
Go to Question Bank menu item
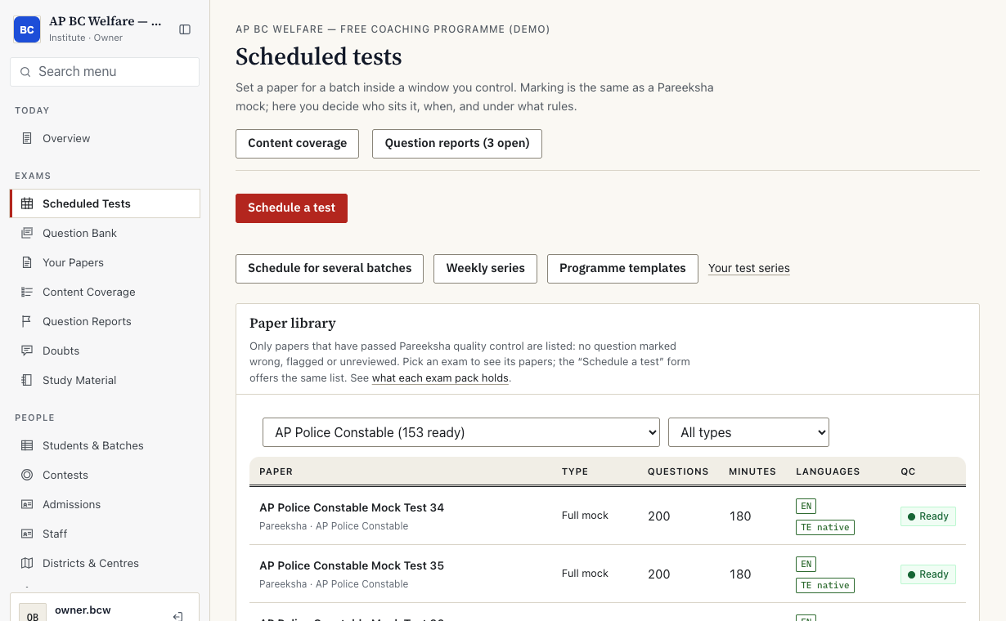click(105, 233)
